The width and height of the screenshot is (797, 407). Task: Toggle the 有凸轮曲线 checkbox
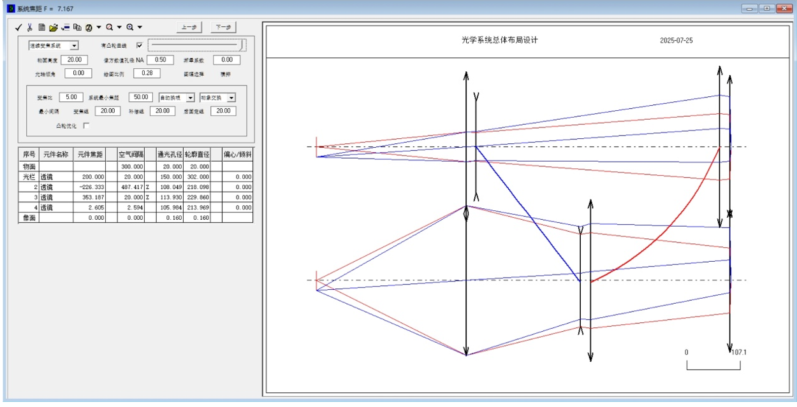[140, 45]
